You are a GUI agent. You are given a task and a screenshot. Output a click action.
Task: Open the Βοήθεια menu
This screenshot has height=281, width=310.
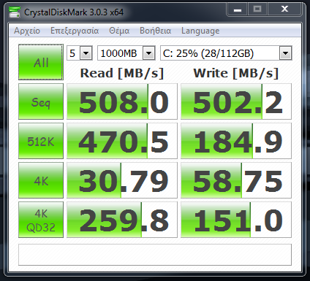click(x=155, y=31)
